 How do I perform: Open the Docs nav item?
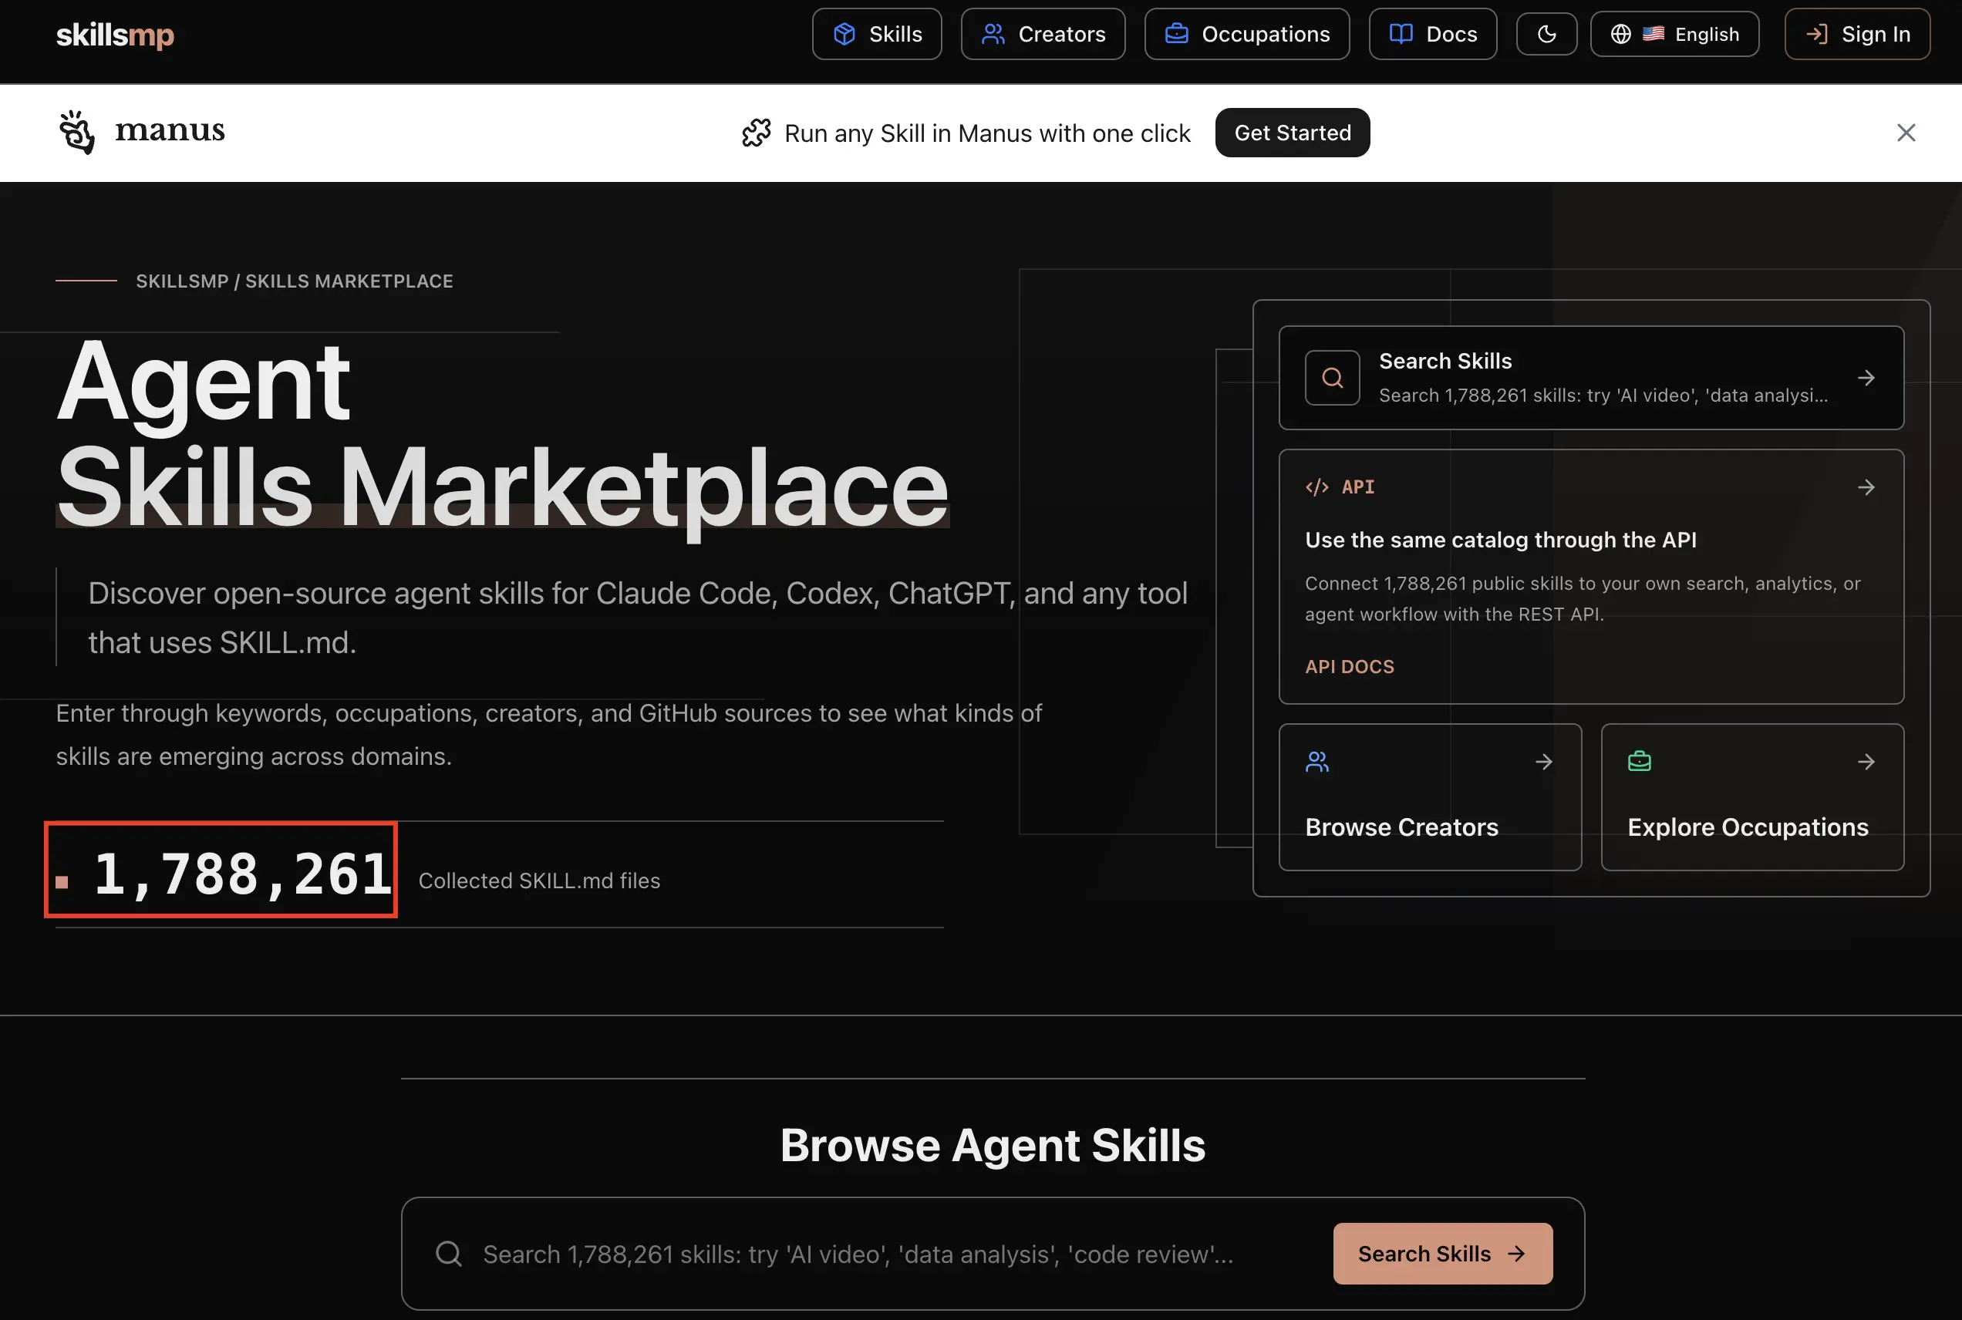pyautogui.click(x=1432, y=34)
